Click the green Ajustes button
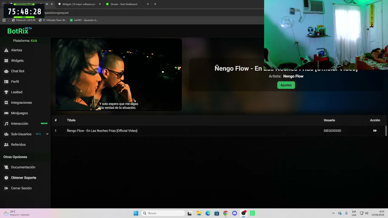The width and height of the screenshot is (388, 218). 286,85
